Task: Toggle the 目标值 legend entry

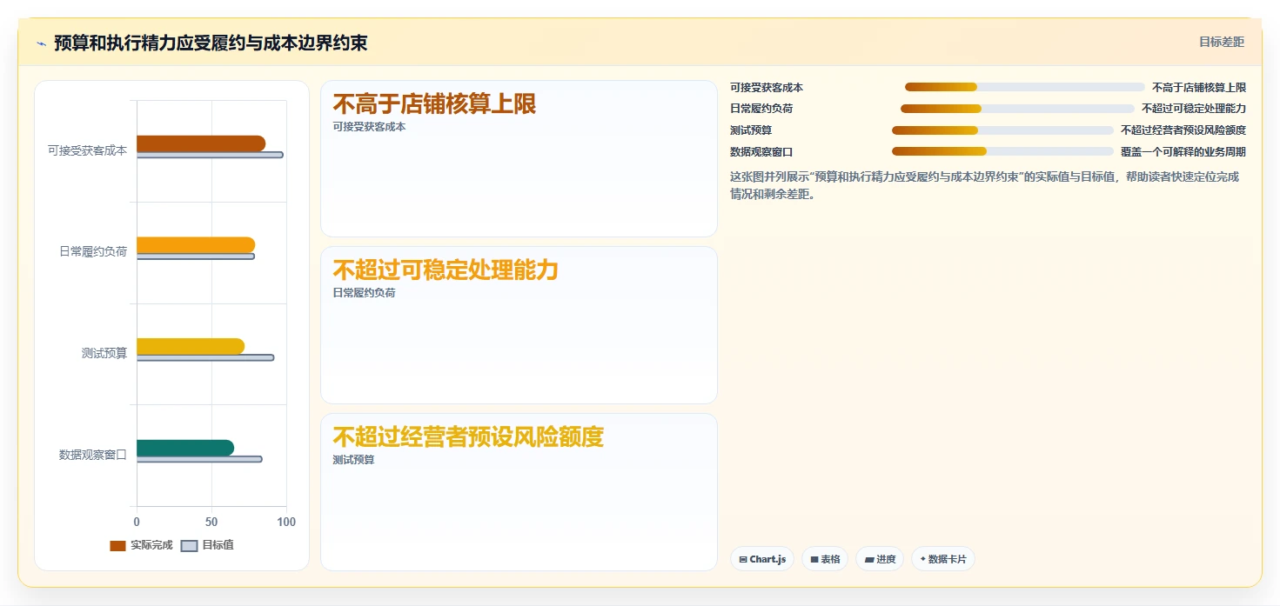Action: tap(207, 545)
